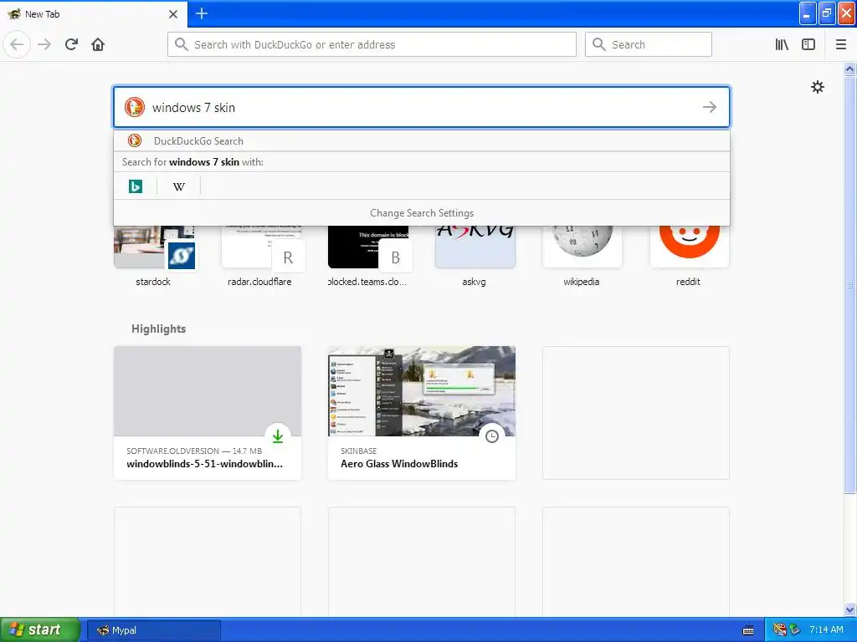
Task: Open the Aero Glass WindowBlinds highlight
Action: (x=422, y=413)
